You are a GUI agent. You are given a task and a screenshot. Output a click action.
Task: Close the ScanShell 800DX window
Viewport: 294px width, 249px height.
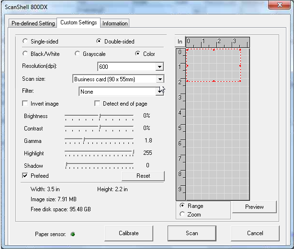[279, 5]
